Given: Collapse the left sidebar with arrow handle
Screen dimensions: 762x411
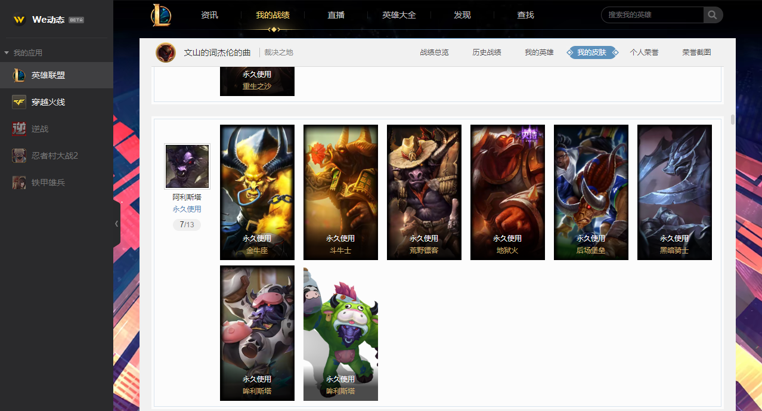Looking at the screenshot, I should [x=116, y=224].
